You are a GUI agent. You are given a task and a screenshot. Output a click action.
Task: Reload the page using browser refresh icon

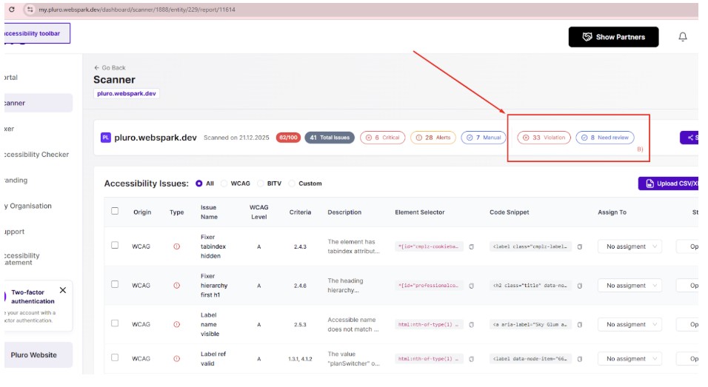click(x=11, y=10)
